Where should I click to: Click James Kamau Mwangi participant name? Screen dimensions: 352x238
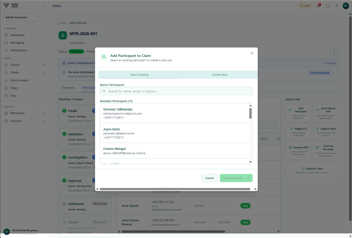[x=130, y=222]
